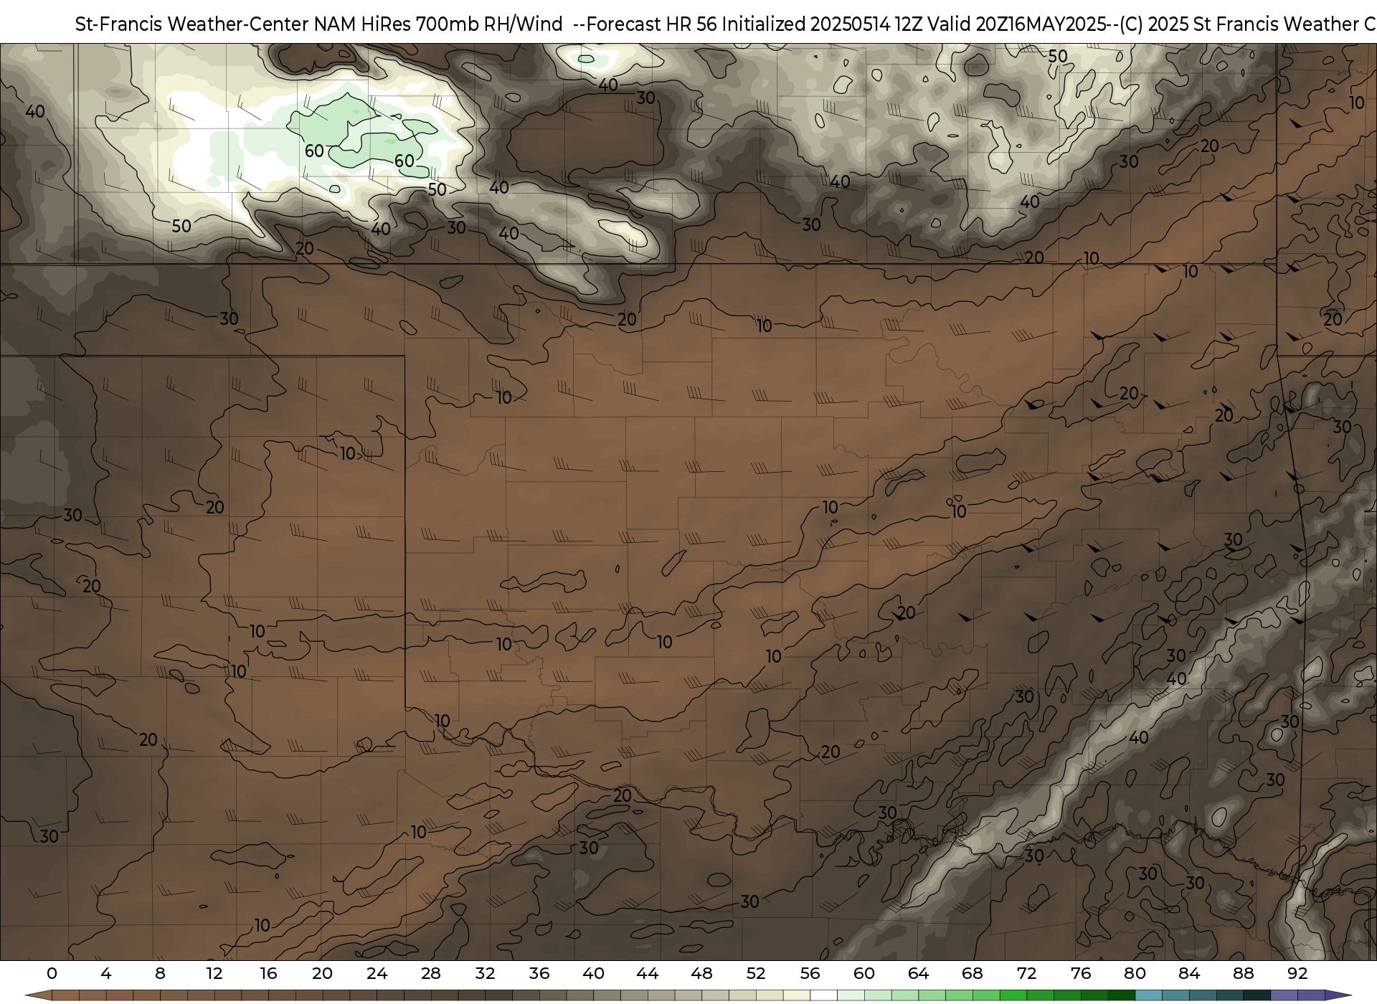Screen dimensions: 1377x1004
Task: Click the white colorbar swatch just right of 56
Action: [x=823, y=996]
